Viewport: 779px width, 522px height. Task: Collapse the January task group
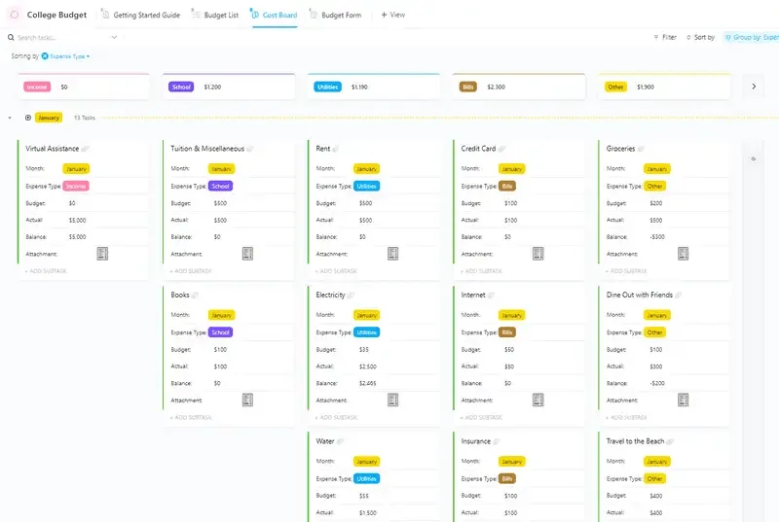pyautogui.click(x=10, y=118)
